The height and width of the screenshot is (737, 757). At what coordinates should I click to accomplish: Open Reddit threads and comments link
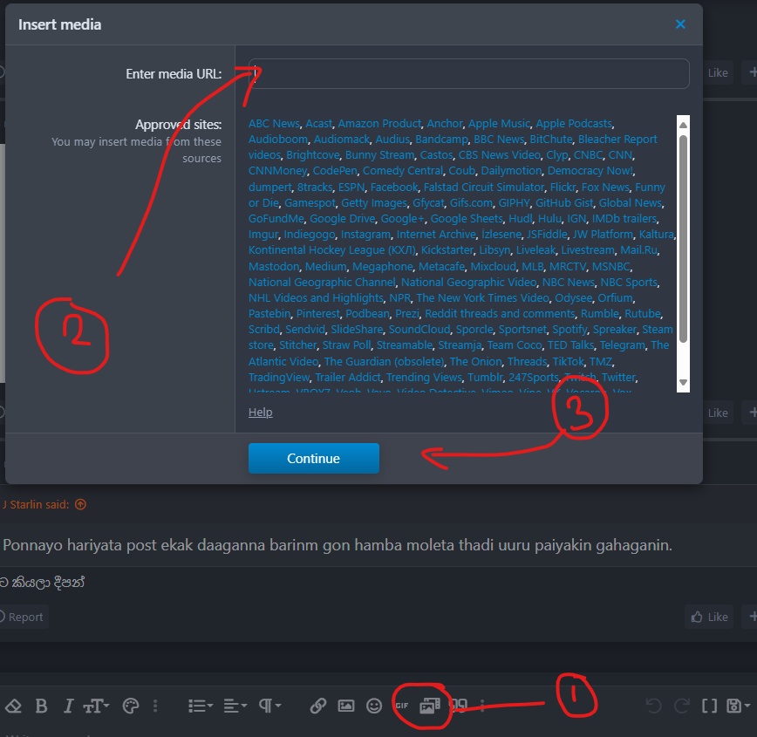click(x=501, y=314)
